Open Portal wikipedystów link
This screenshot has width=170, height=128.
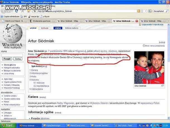click(x=12, y=105)
